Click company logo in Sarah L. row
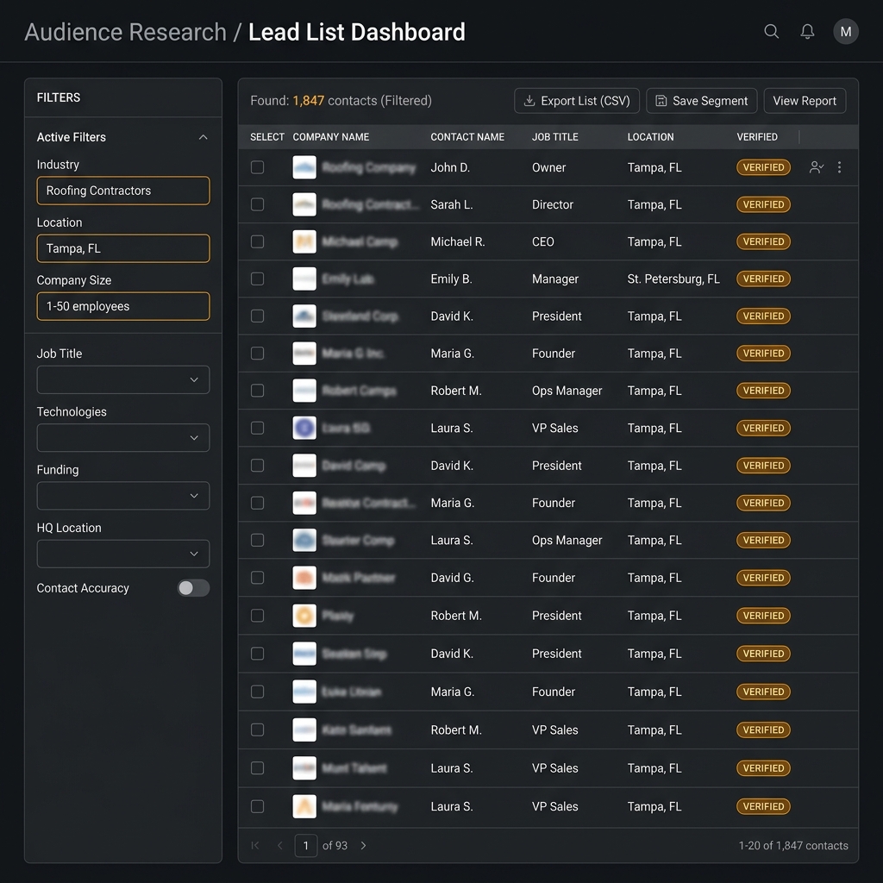 coord(304,204)
